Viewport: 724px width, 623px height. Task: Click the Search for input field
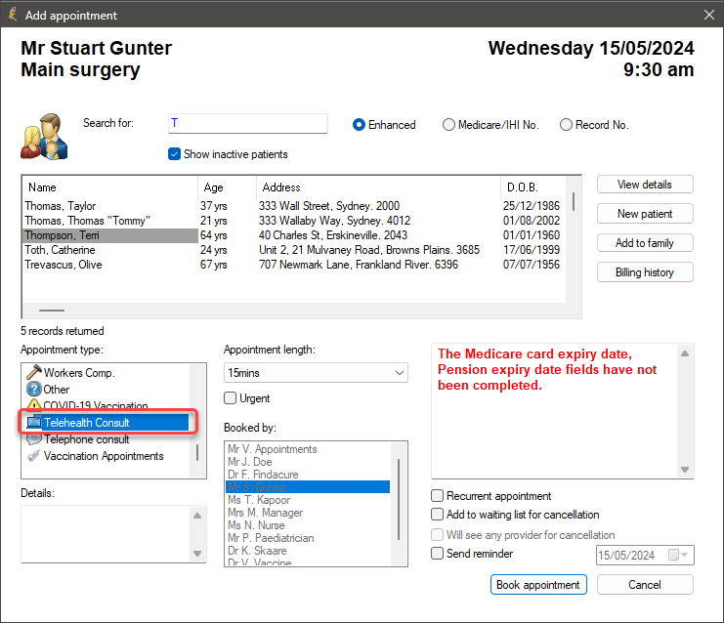click(x=248, y=123)
